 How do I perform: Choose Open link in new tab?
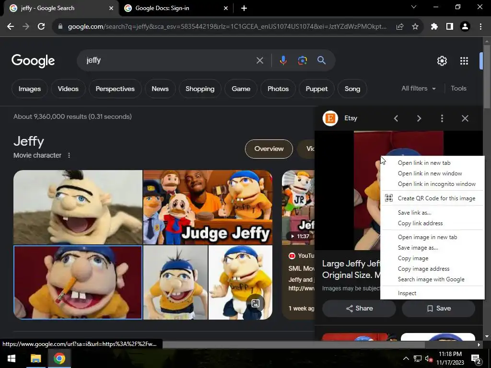tap(432, 163)
